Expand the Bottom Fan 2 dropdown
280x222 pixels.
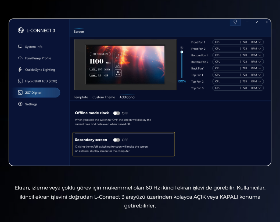[x=238, y=62]
